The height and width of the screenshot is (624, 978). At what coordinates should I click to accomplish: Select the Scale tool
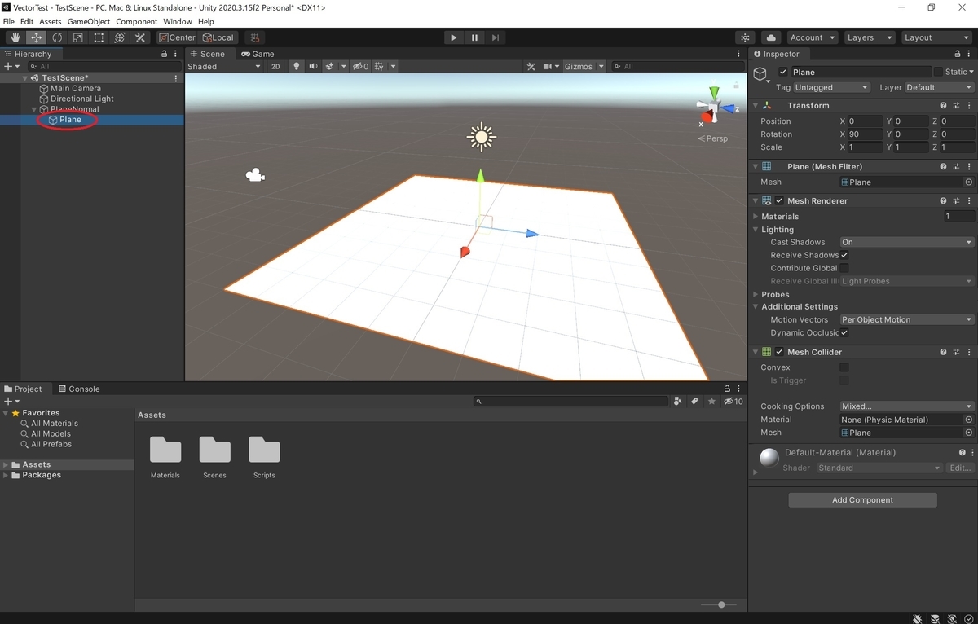[78, 37]
